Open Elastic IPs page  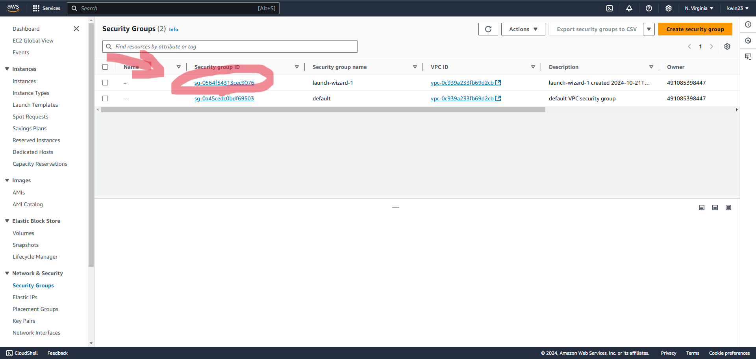pyautogui.click(x=25, y=297)
